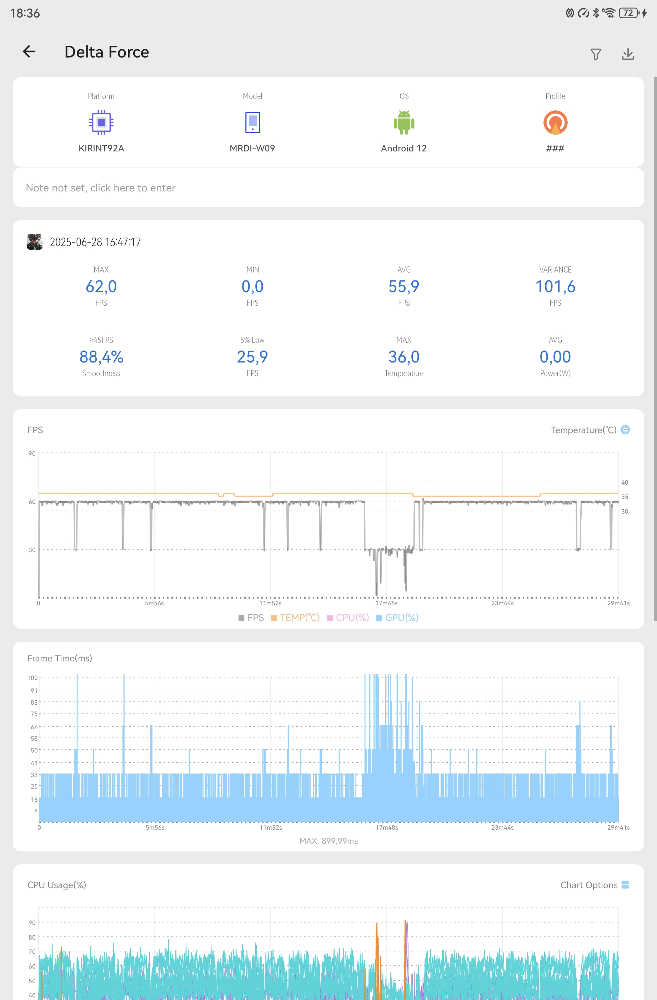Tap the battery 72 indicator
This screenshot has width=657, height=1000.
point(628,13)
